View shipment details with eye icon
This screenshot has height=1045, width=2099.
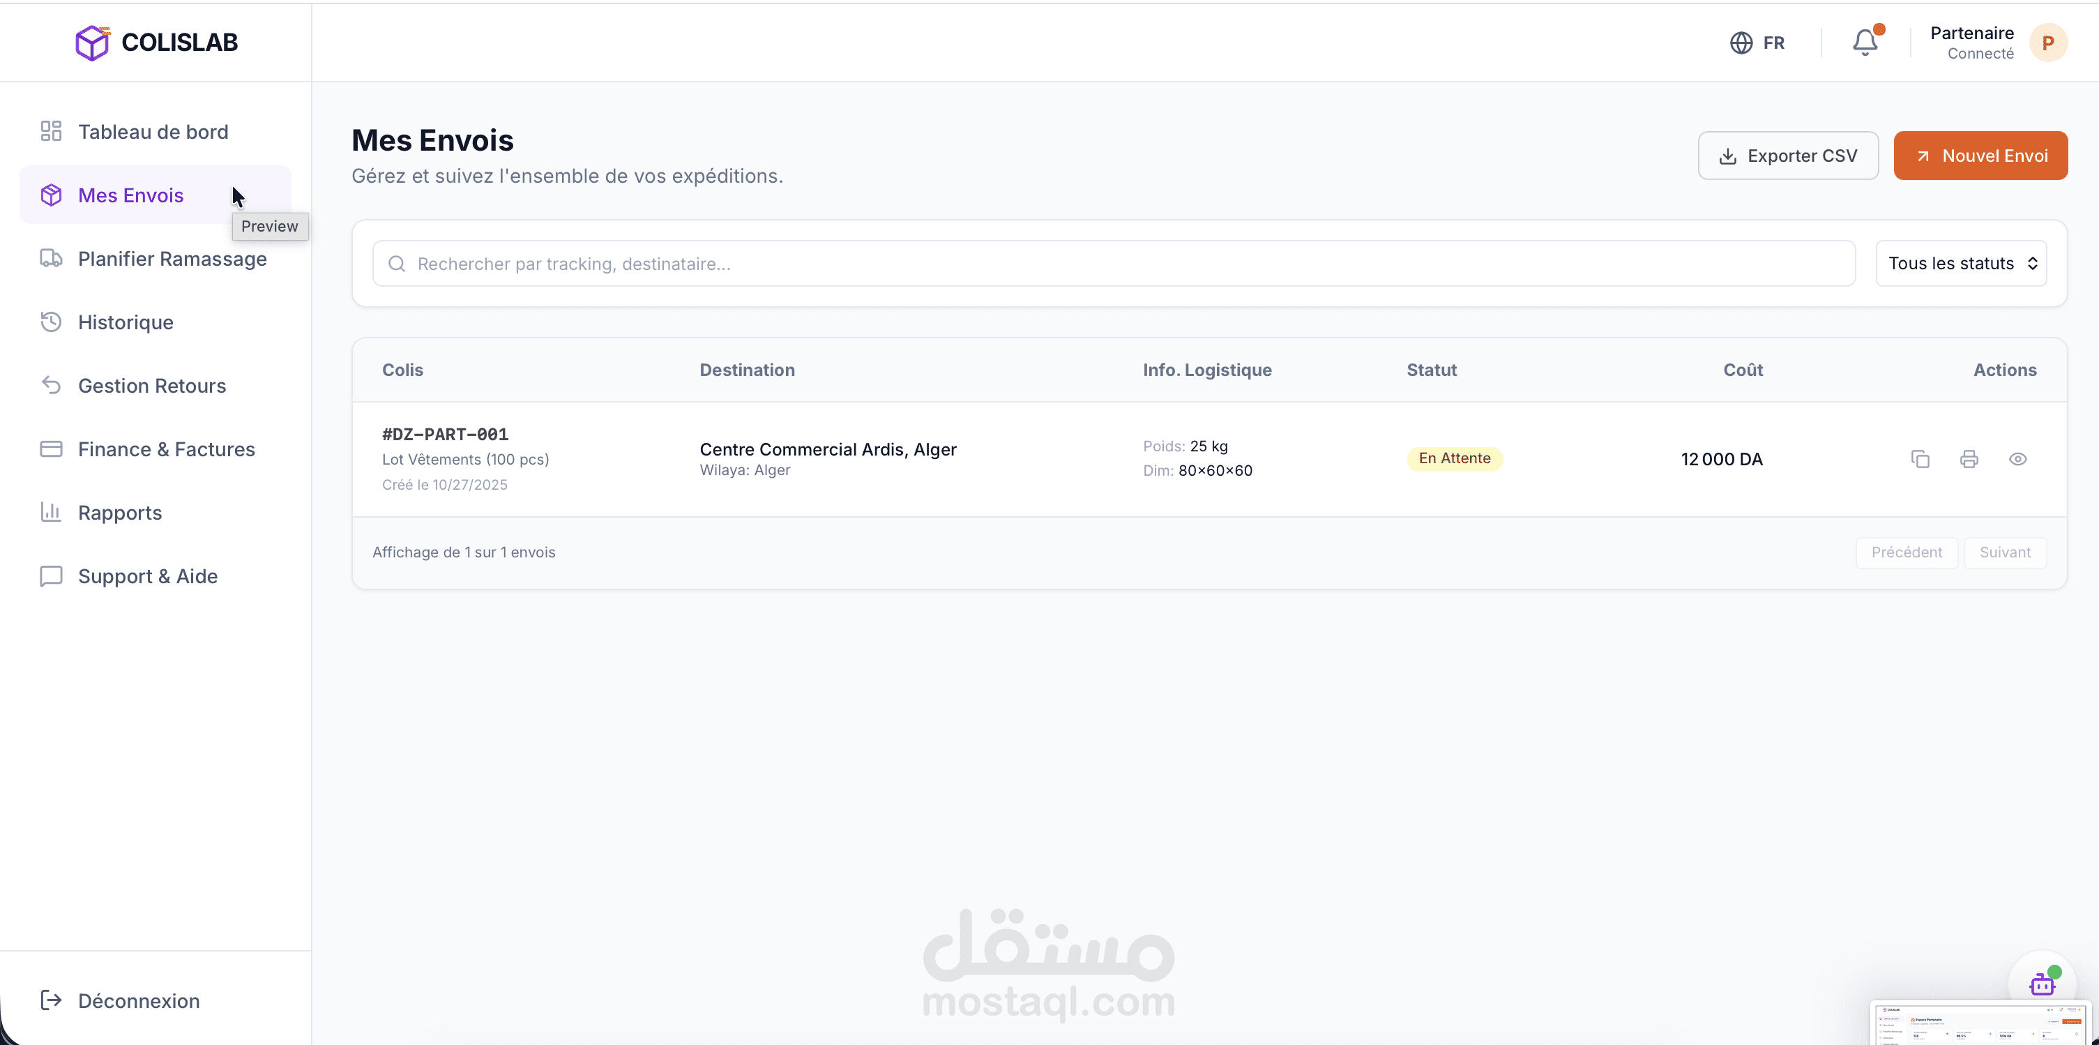click(x=2017, y=459)
